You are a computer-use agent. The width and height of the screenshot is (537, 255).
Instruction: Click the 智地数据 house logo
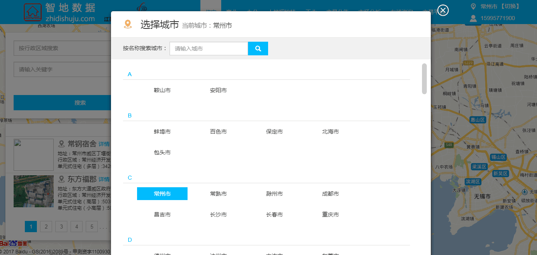[x=32, y=12]
